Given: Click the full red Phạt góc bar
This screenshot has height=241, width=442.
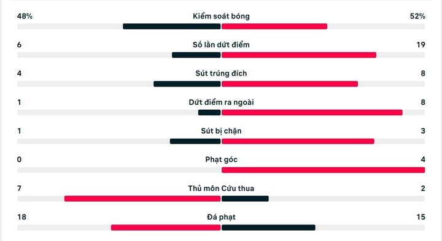Looking at the screenshot, I should [x=323, y=170].
